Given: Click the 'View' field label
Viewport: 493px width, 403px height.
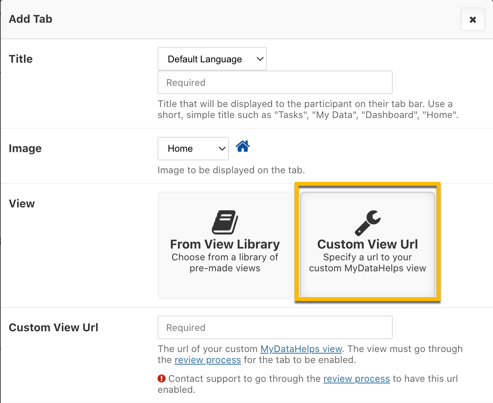Looking at the screenshot, I should pyautogui.click(x=22, y=203).
